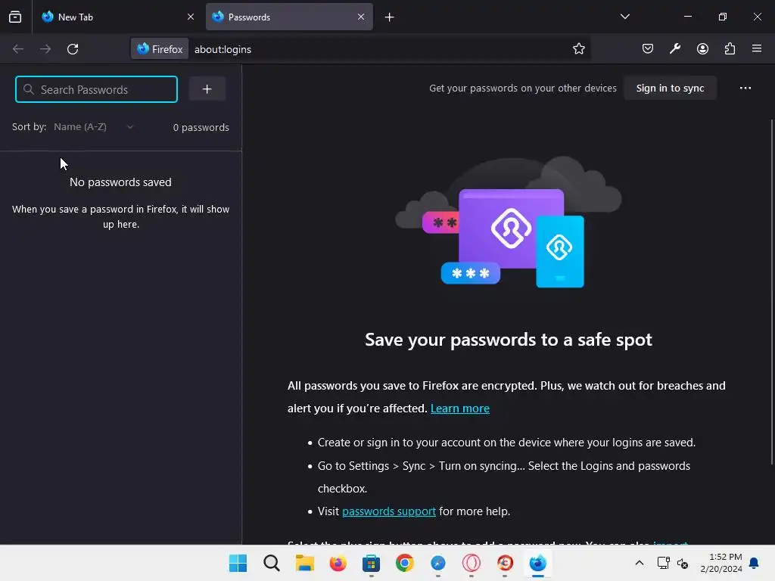Close the New Tab tab

[191, 17]
